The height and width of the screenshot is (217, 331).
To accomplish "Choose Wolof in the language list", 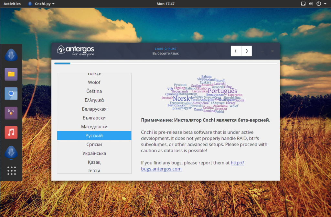I will tap(94, 82).
